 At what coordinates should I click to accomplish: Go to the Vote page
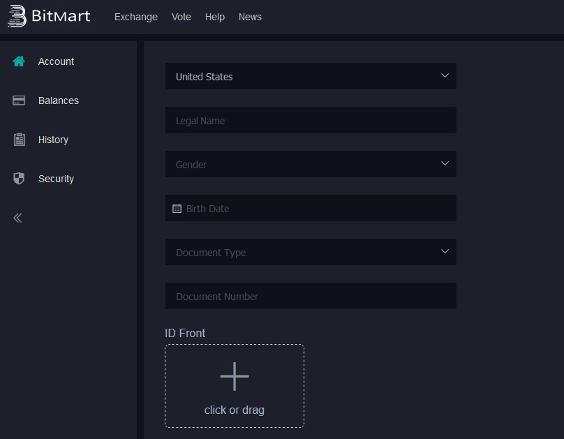click(x=181, y=17)
